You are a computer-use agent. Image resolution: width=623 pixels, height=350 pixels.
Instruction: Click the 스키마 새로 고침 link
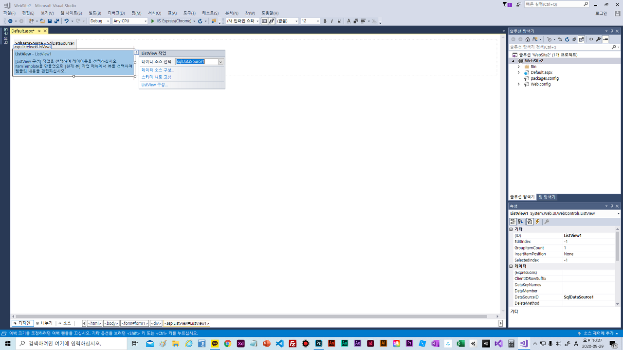click(x=156, y=77)
